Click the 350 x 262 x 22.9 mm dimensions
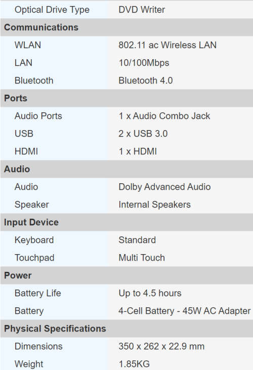The width and height of the screenshot is (253, 370). (161, 346)
